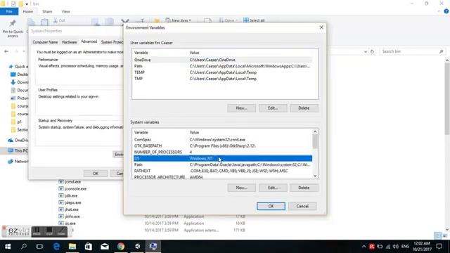Click New under System variables
Viewport: 450px width, 253px height.
[241, 188]
